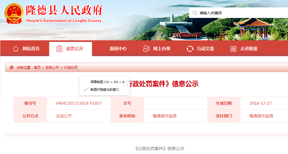This screenshot has height=154, width=288.
Task: Follow the 行政处罚 breadcrumb link
Action: coord(70,68)
